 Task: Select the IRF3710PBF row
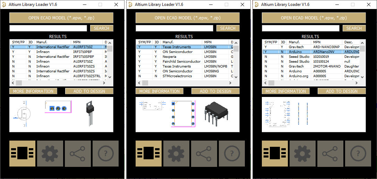point(58,52)
